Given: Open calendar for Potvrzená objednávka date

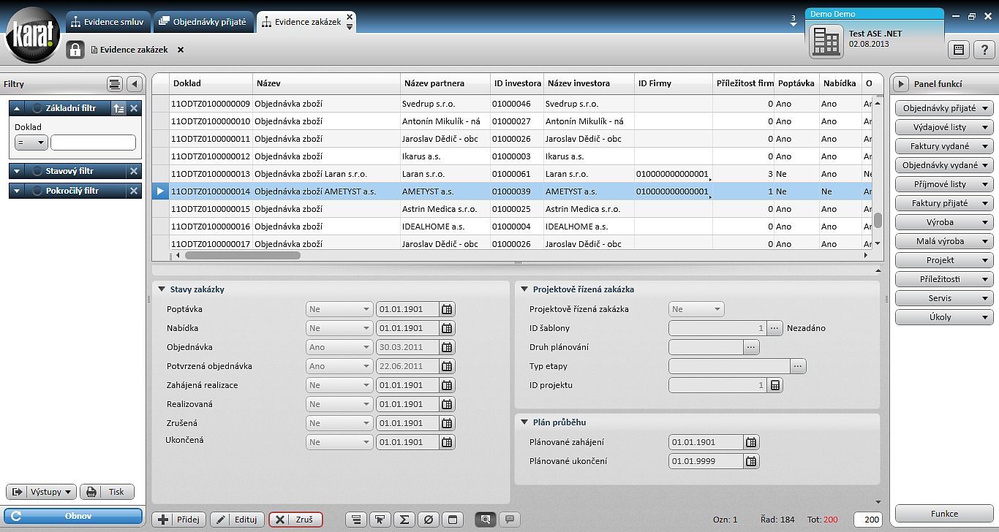Looking at the screenshot, I should (x=447, y=366).
